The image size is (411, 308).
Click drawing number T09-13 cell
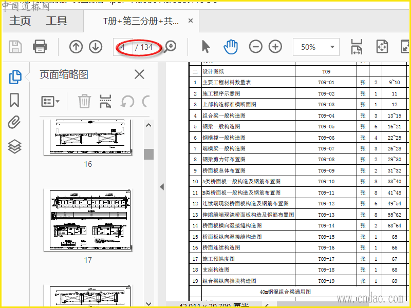pyautogui.click(x=326, y=215)
